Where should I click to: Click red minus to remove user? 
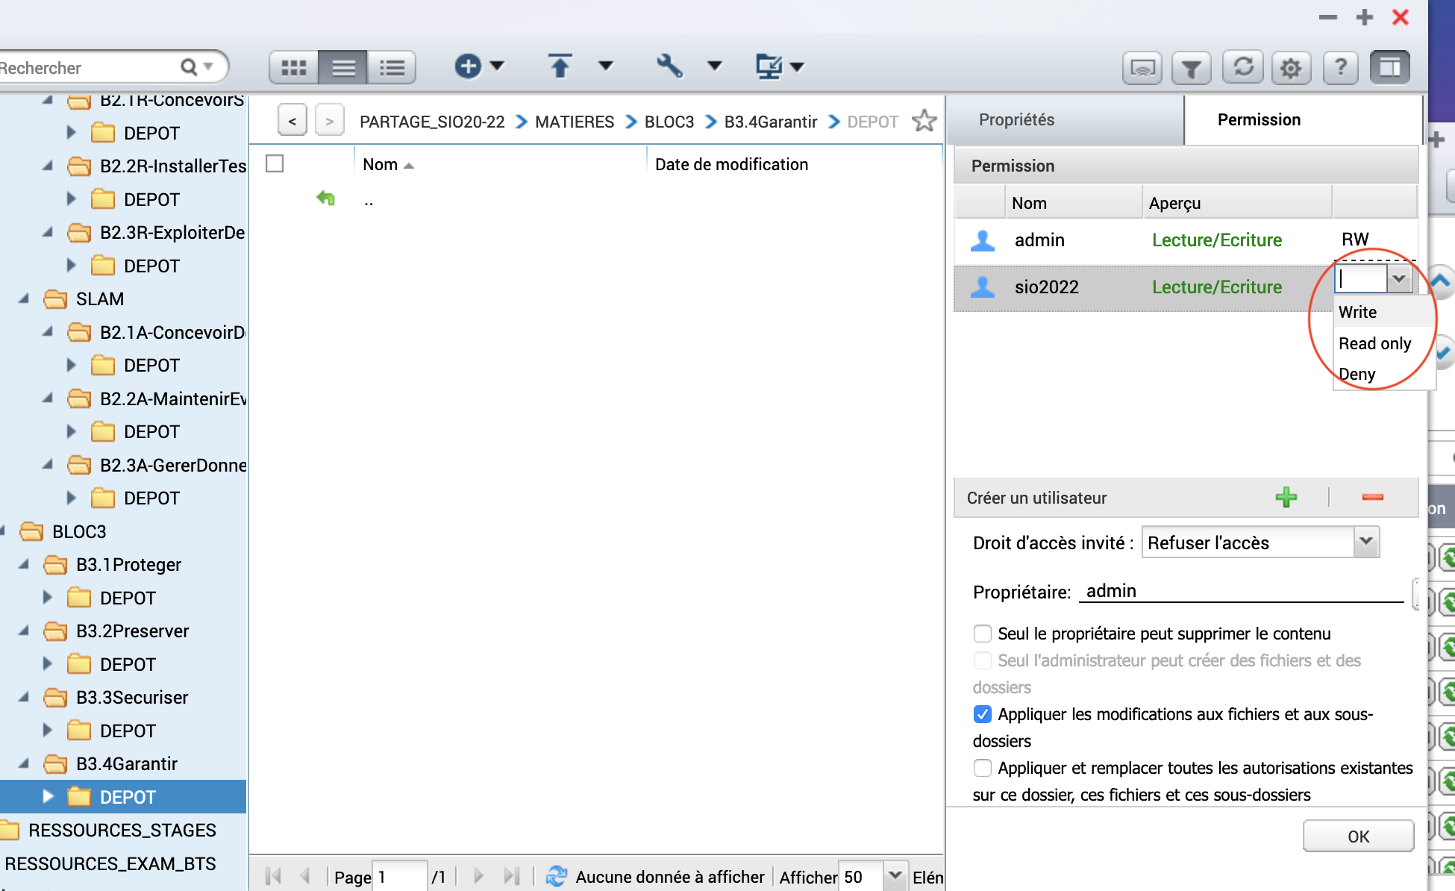click(1372, 497)
